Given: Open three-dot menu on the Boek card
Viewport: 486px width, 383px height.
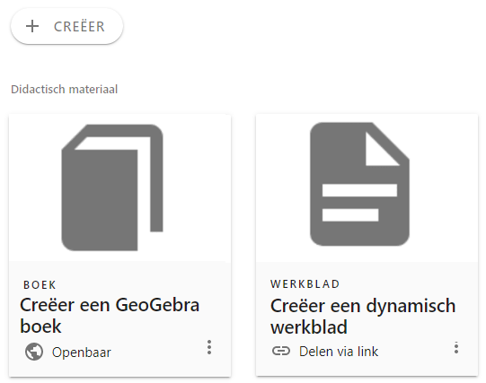Looking at the screenshot, I should (x=209, y=347).
